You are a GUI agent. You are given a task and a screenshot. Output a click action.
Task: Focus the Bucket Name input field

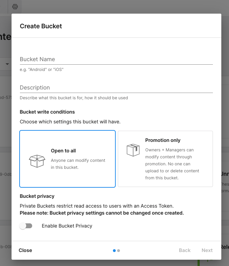pos(116,59)
